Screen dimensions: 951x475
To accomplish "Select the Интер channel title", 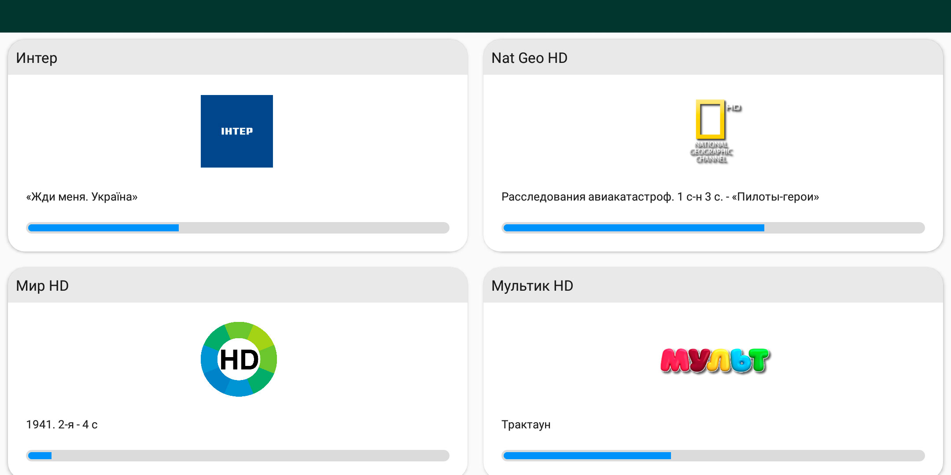I will (37, 58).
